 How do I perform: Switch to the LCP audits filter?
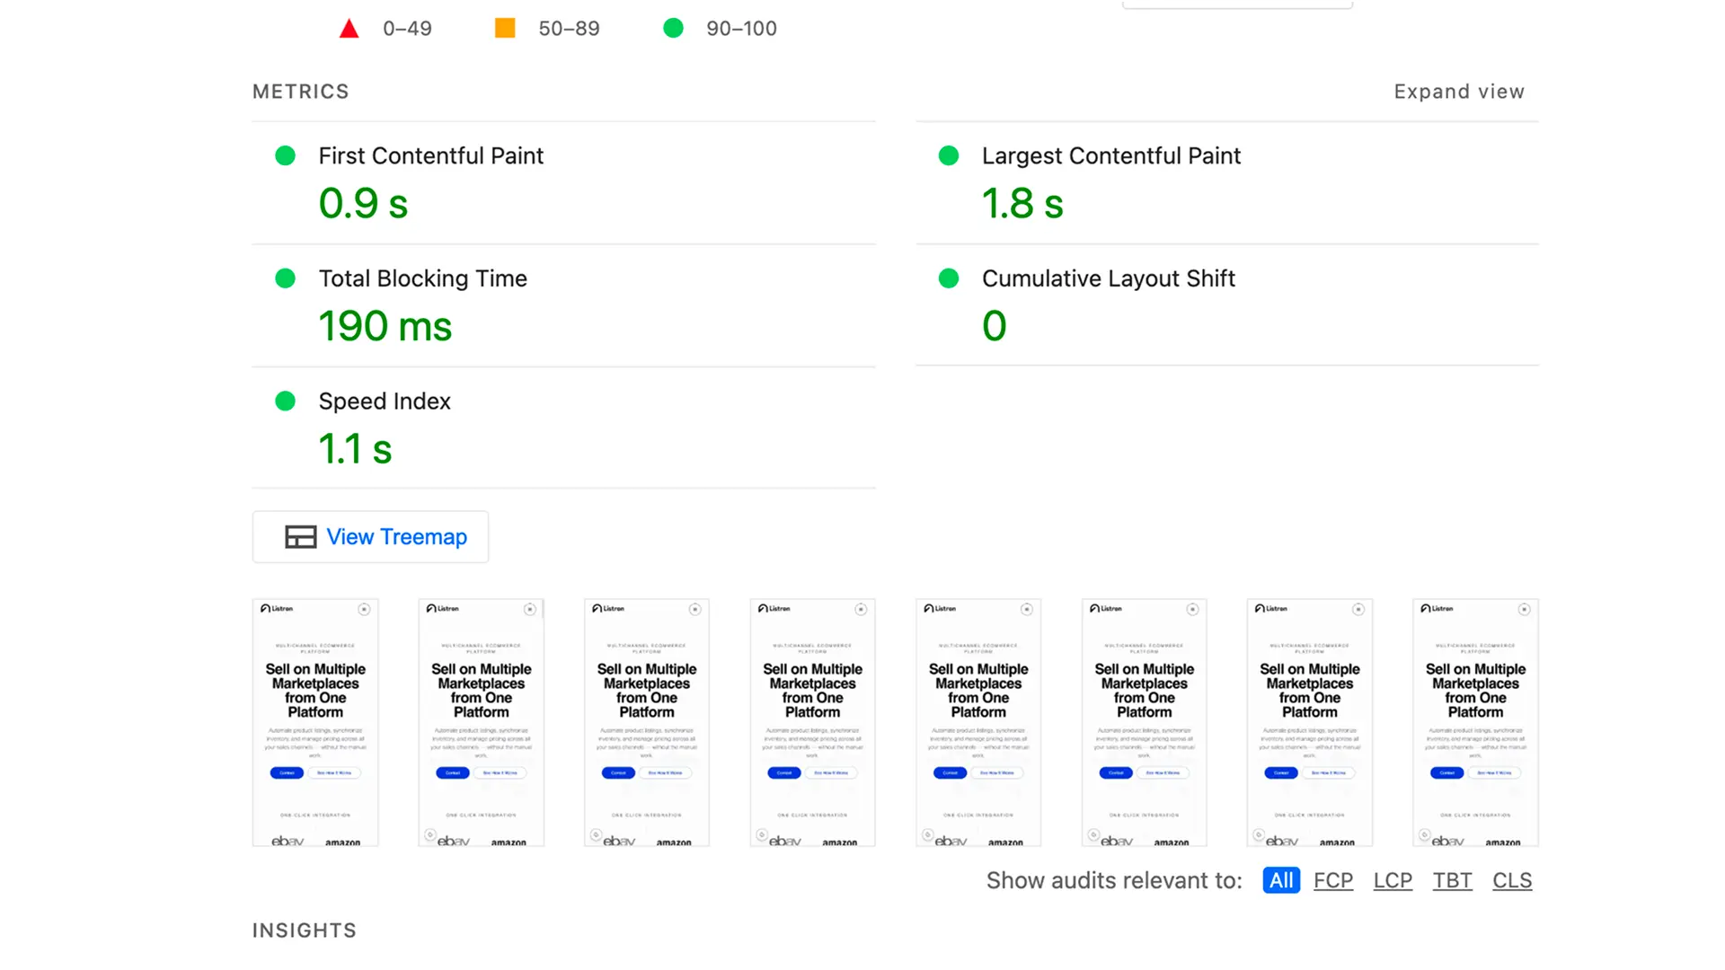pos(1393,880)
